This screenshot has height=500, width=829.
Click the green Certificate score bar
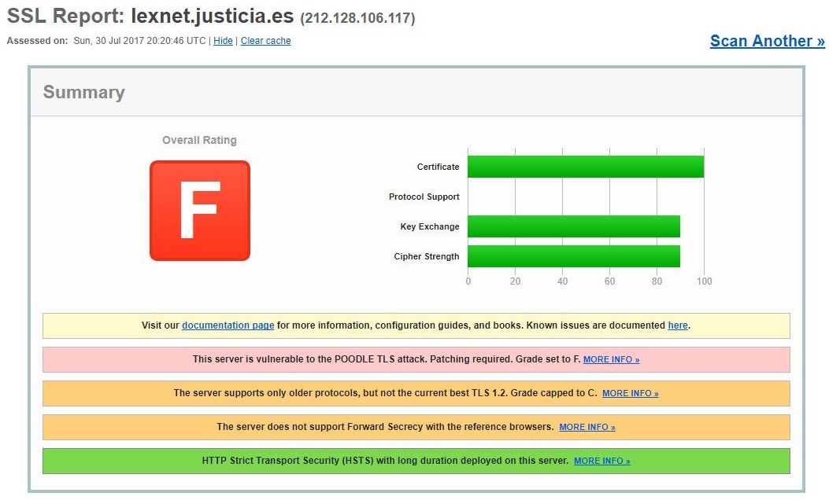click(585, 167)
